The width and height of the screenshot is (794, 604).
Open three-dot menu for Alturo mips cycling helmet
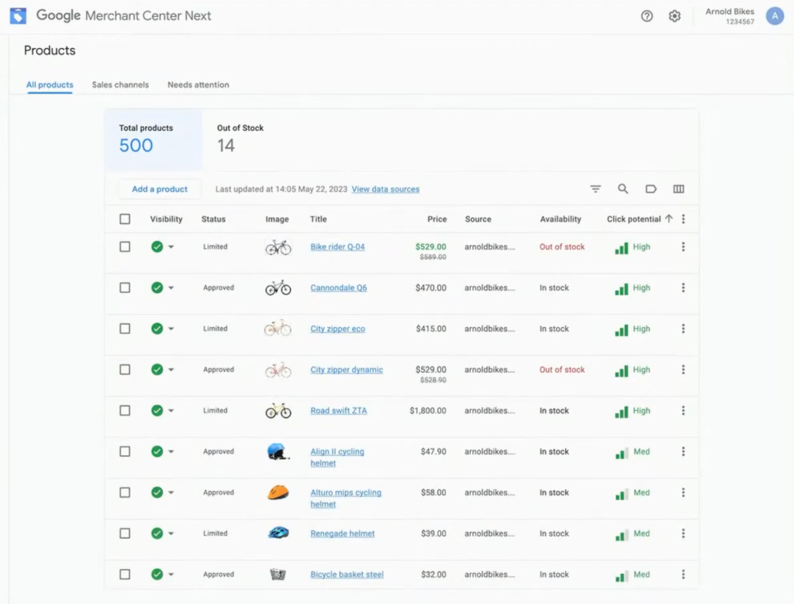click(x=683, y=492)
